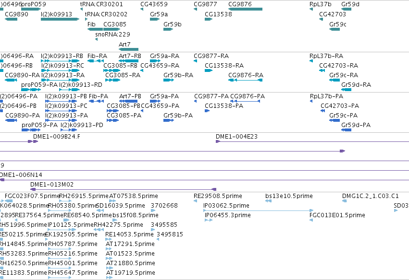Open the CG9876-PA protein feature
The height and width of the screenshot is (280, 409).
tap(245, 101)
